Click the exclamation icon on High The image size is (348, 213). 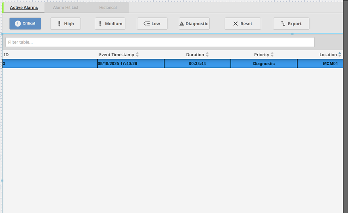[x=59, y=24]
